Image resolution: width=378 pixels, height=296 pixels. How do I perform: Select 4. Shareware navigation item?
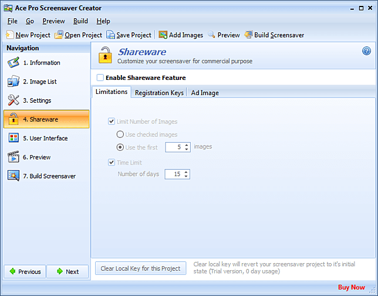[x=46, y=119]
